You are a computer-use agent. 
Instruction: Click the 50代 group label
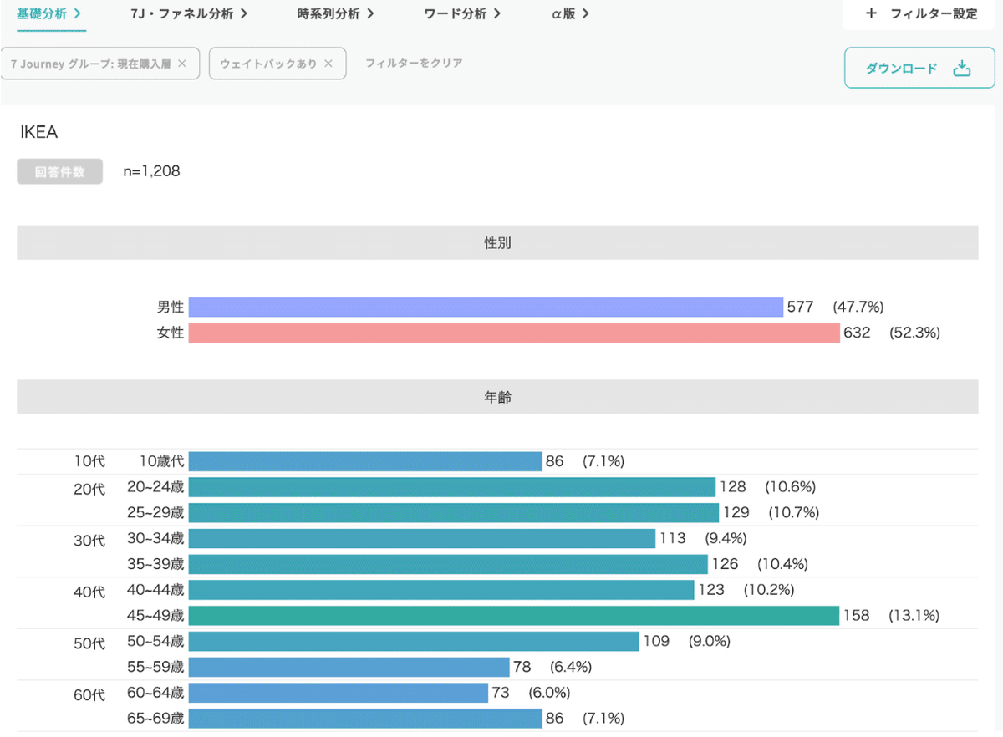[x=89, y=644]
